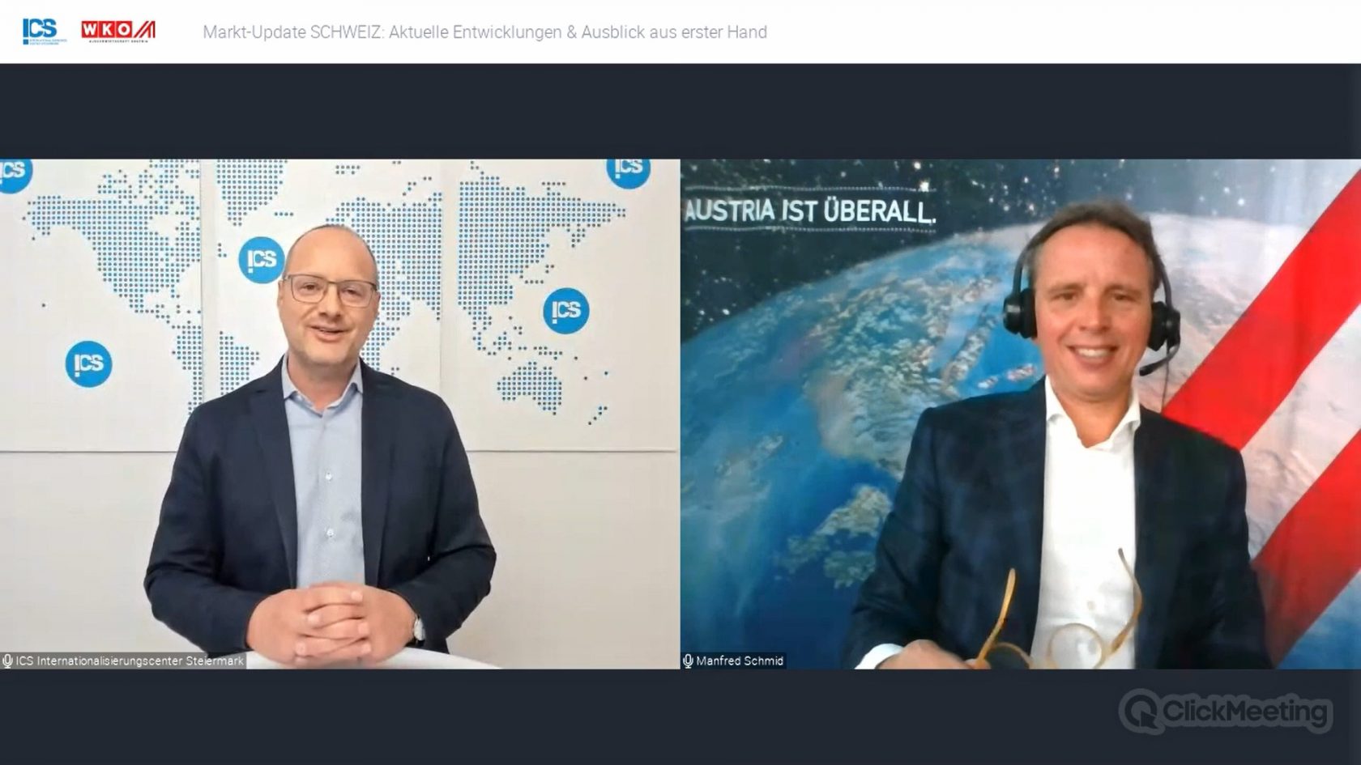Select the Manfred Schmid name label
This screenshot has height=765, width=1361.
(740, 661)
